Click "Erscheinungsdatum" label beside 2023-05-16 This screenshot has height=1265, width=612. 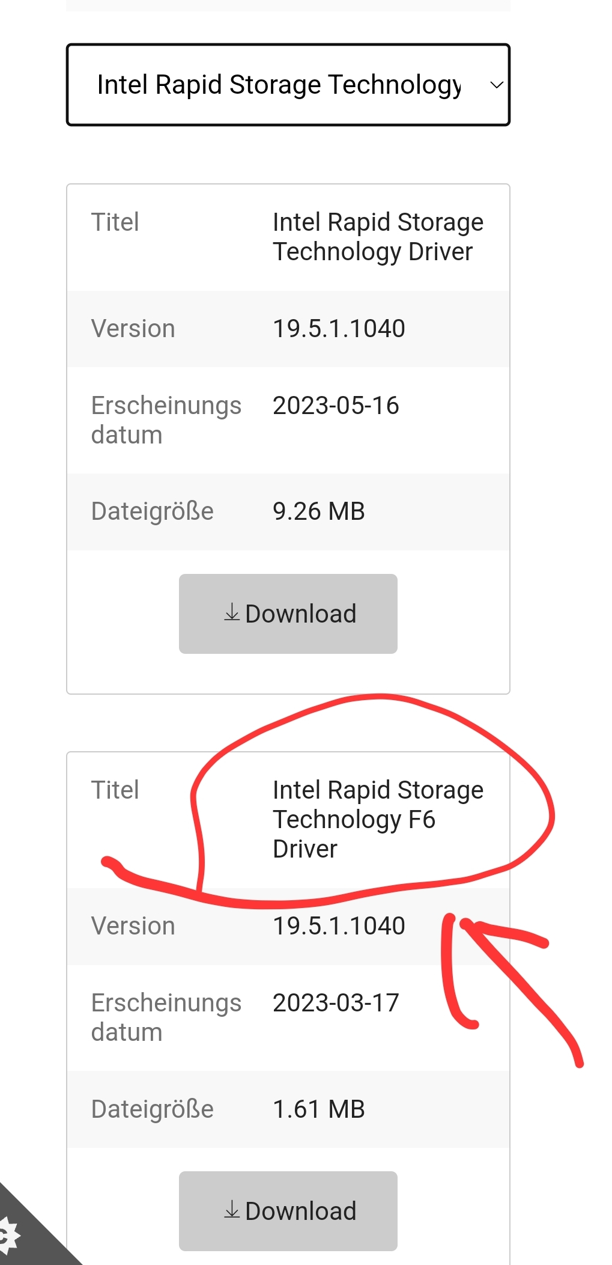coord(166,420)
